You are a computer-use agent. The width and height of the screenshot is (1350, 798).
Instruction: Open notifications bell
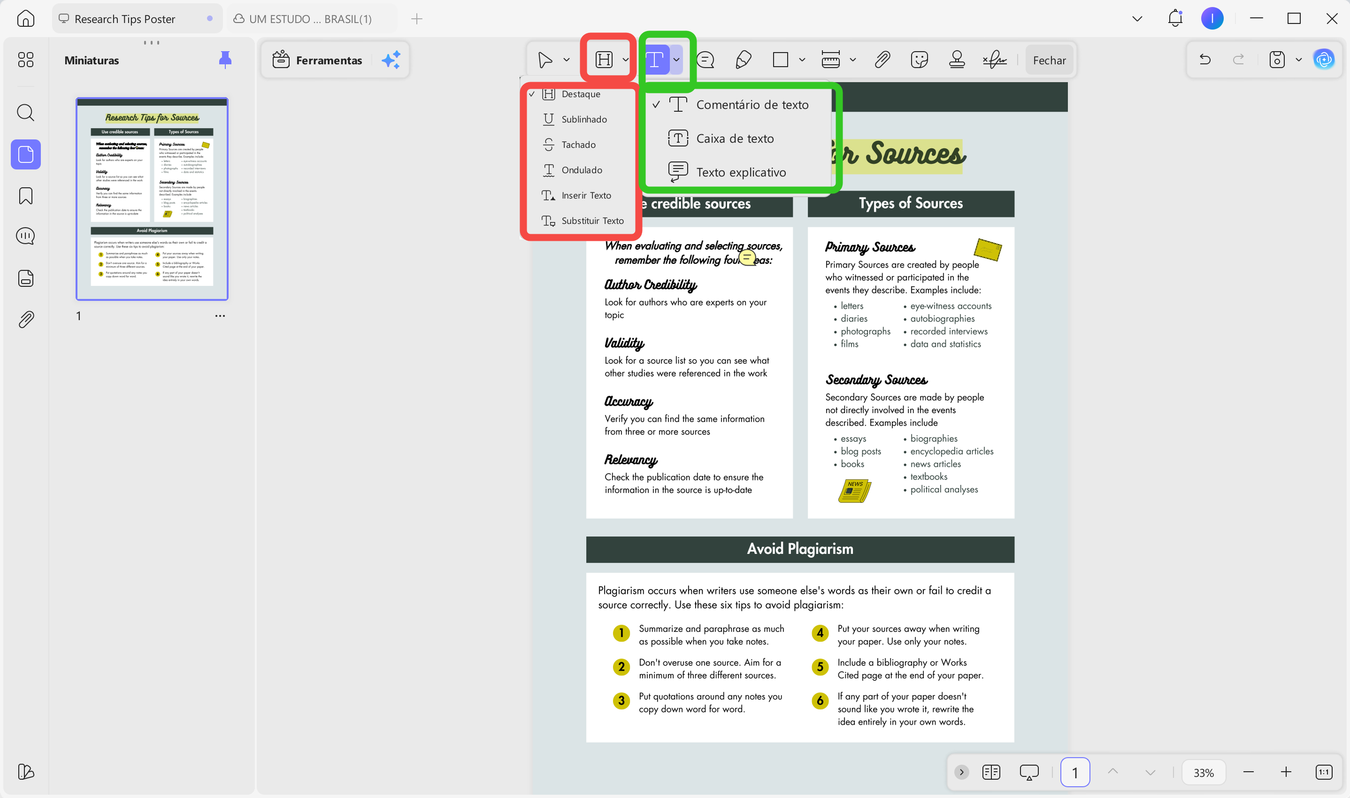pyautogui.click(x=1175, y=18)
